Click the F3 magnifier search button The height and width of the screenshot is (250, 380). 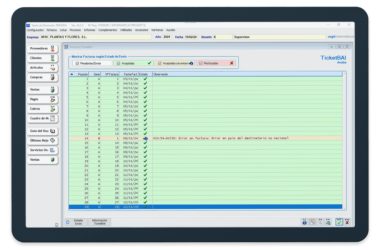pyautogui.click(x=320, y=222)
